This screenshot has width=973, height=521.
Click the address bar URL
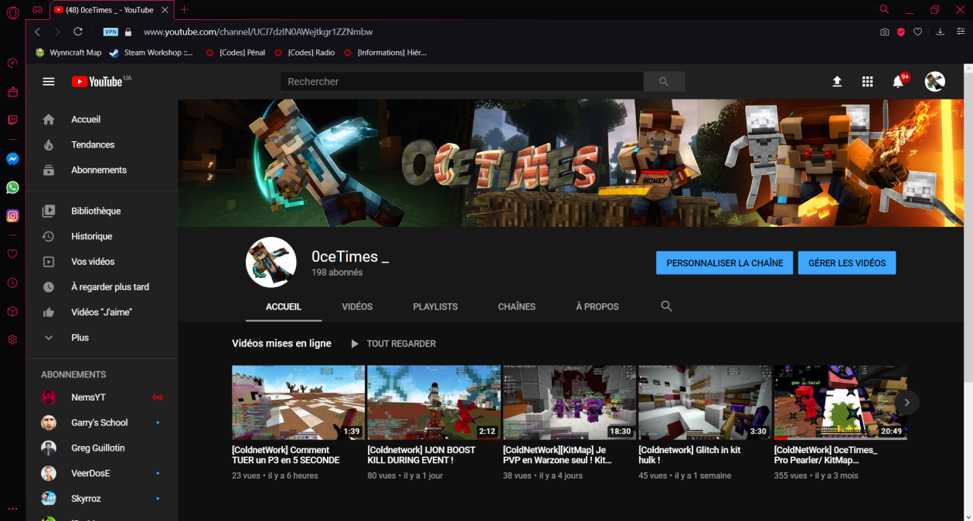click(x=258, y=32)
